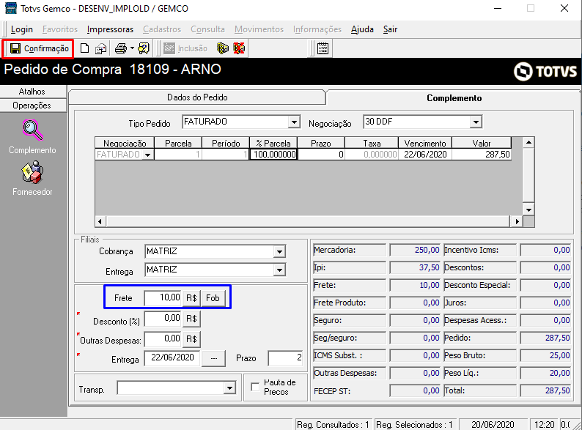
Task: Click the grid scroll left arrow
Action: pos(100,221)
